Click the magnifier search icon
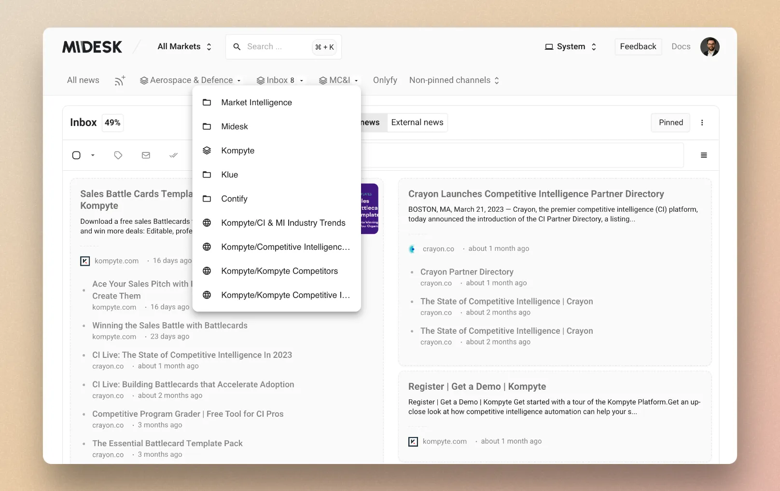Screen dimensions: 780x491 (x=237, y=47)
